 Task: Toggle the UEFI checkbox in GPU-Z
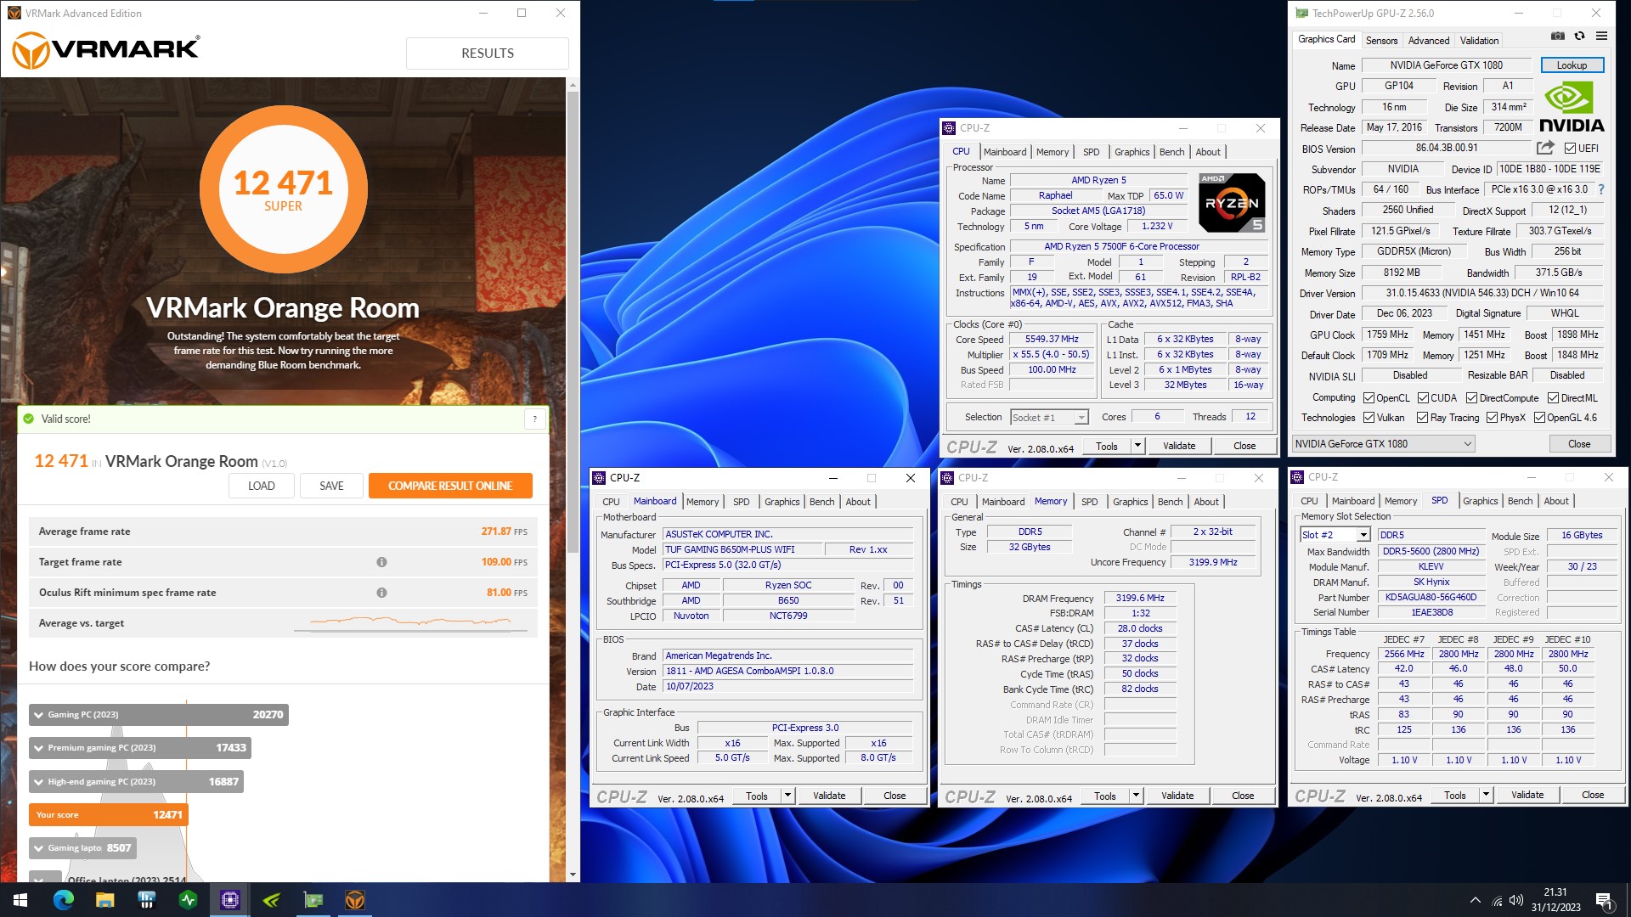tap(1571, 149)
